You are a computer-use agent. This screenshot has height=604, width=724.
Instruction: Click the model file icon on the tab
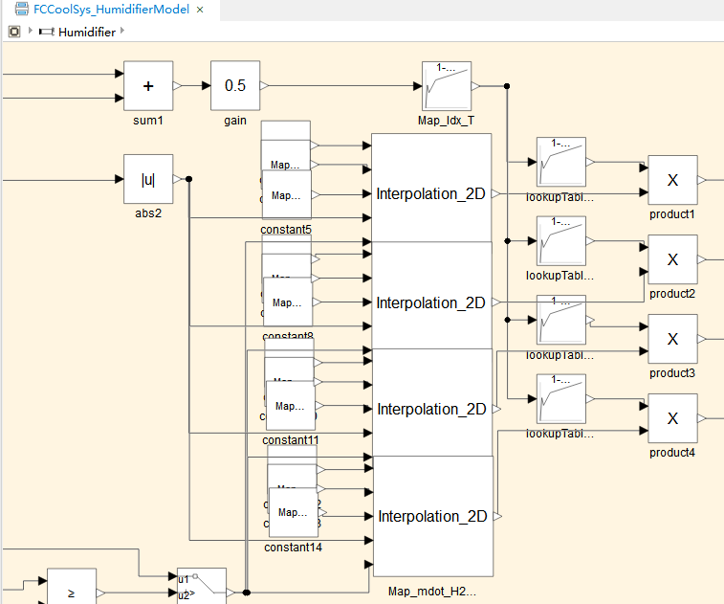pyautogui.click(x=22, y=9)
